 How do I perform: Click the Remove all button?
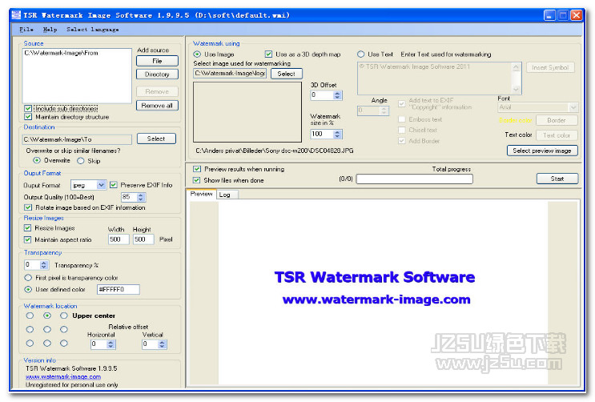point(157,106)
